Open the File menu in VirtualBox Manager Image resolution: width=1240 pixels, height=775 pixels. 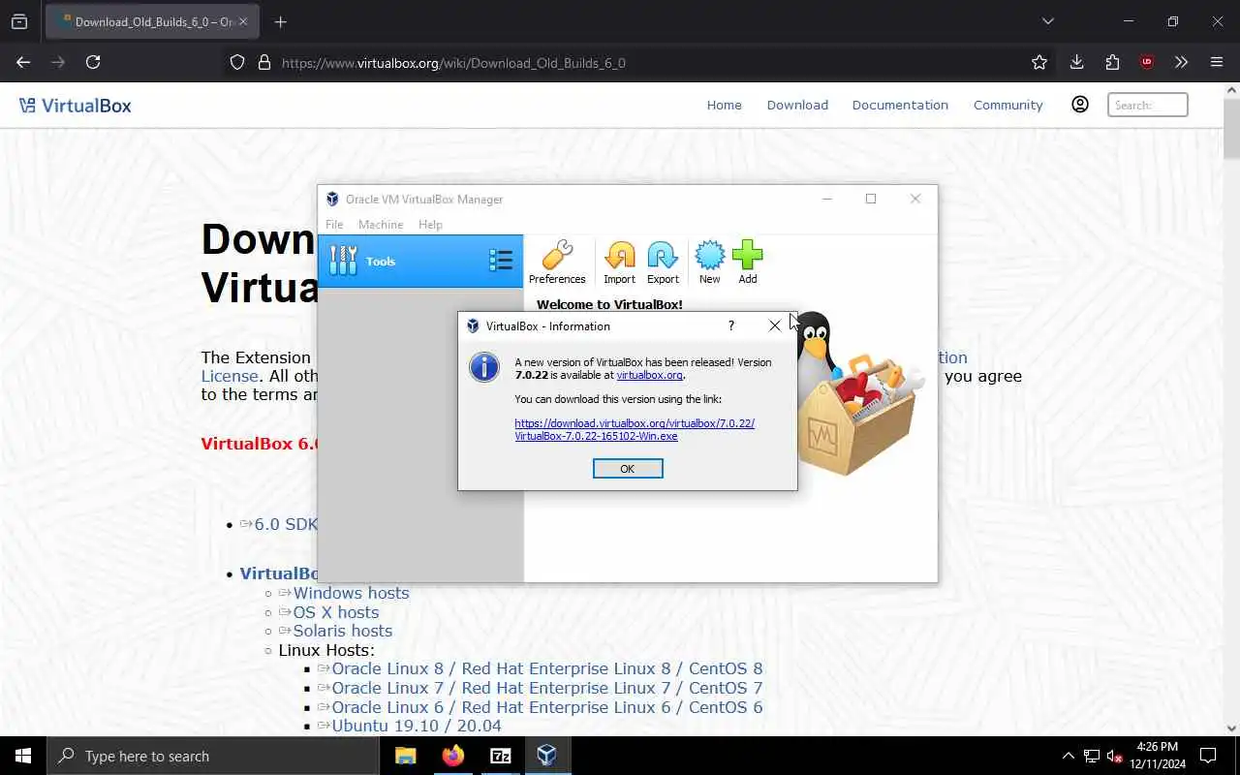(x=334, y=224)
